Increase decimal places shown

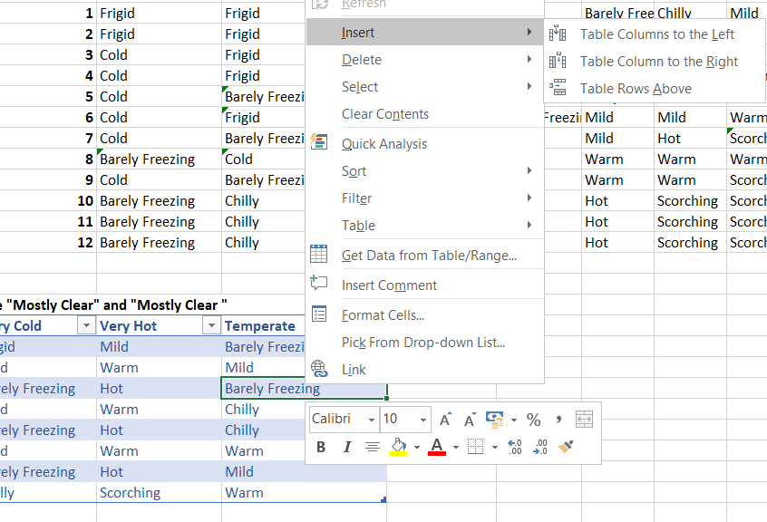(x=513, y=445)
